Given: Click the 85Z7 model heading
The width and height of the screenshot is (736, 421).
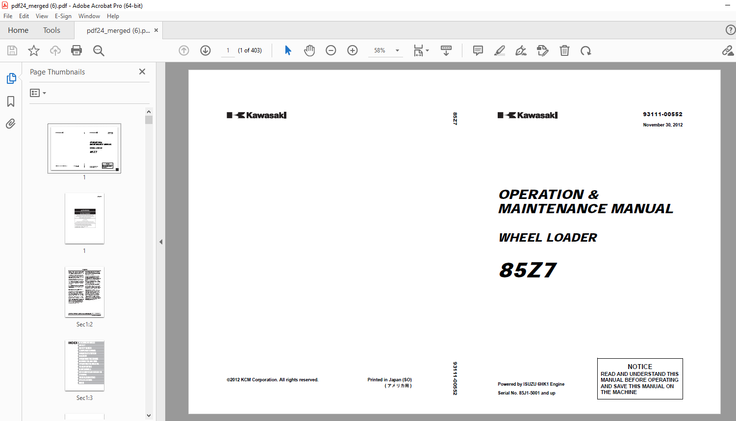Looking at the screenshot, I should [528, 270].
